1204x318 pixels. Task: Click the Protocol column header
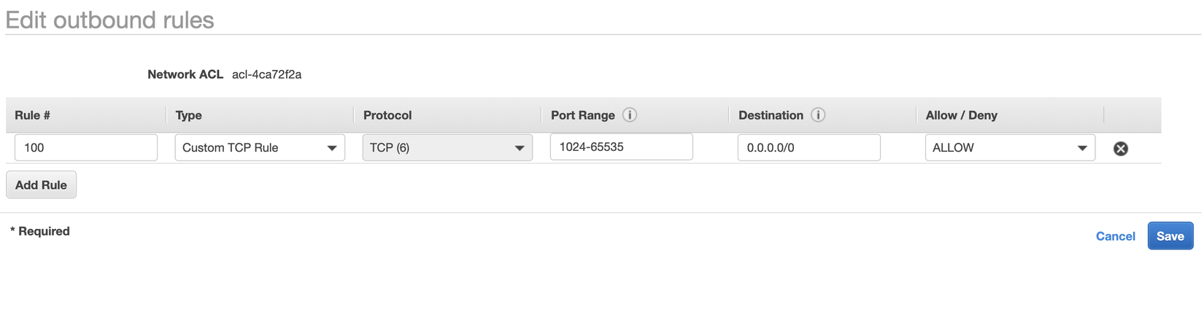coord(387,115)
